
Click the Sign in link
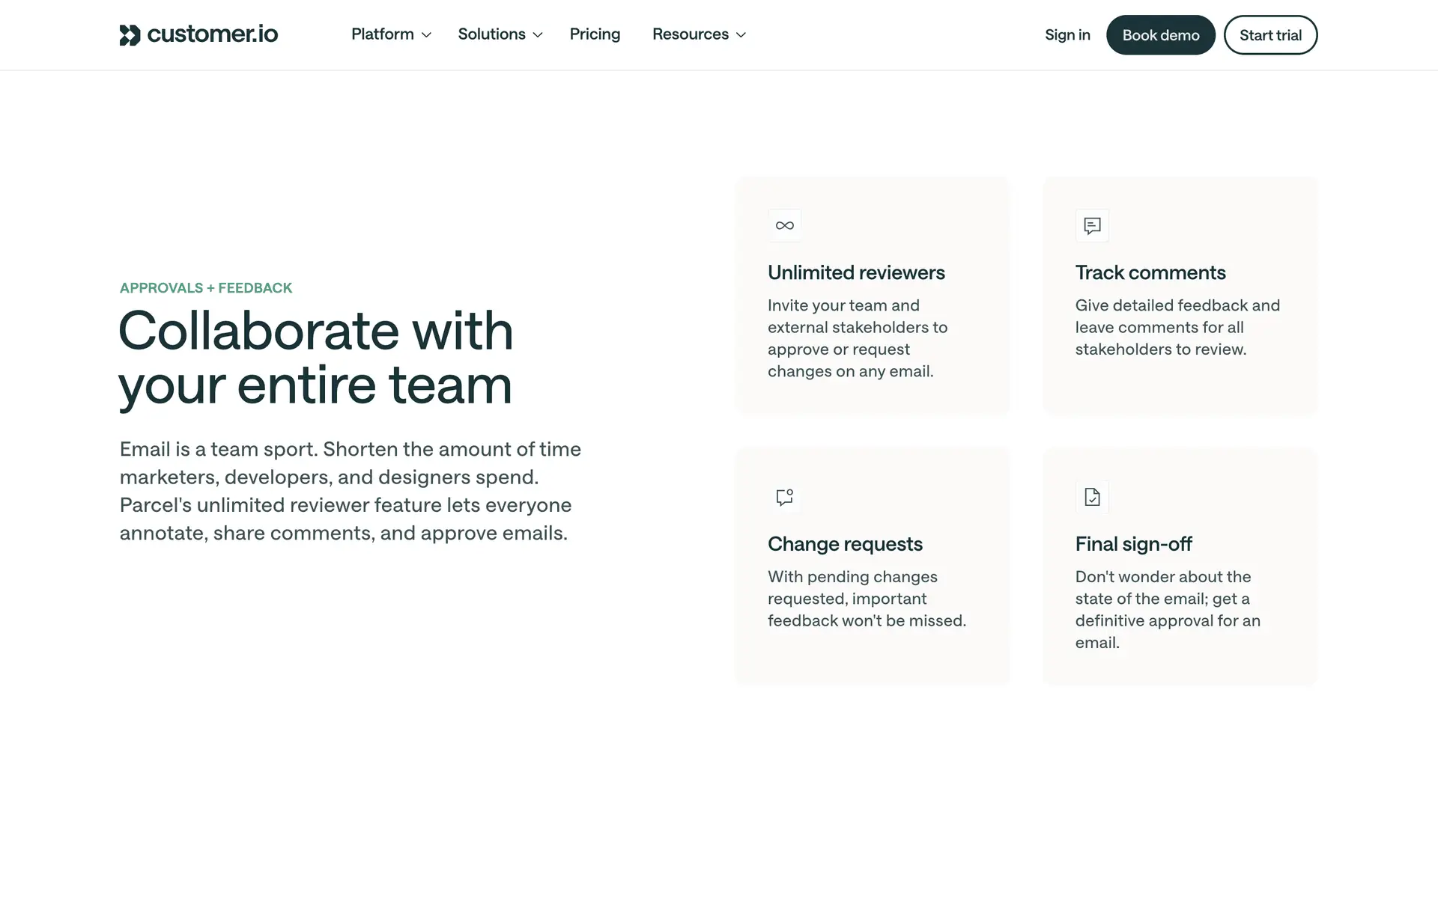(x=1067, y=35)
